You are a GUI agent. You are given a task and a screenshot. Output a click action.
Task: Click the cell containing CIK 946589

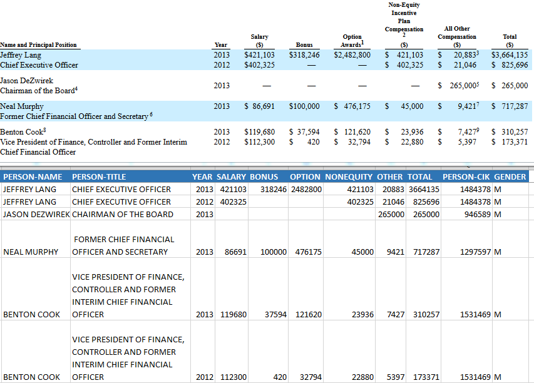pyautogui.click(x=475, y=214)
